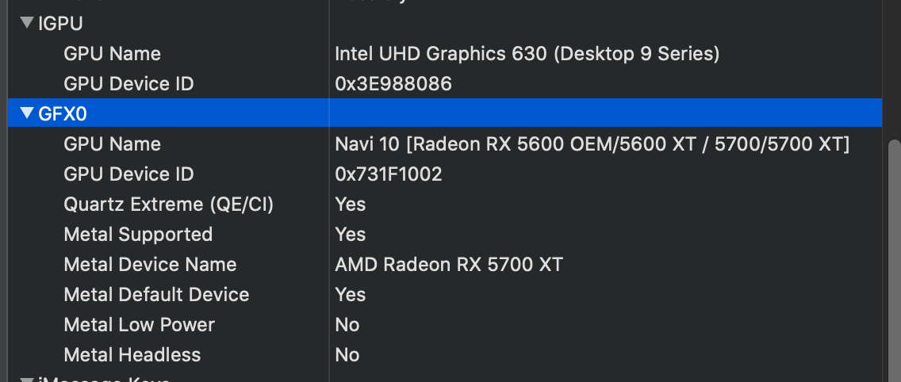
Task: Click the Intel UHD Graphics 630 value
Action: (527, 54)
